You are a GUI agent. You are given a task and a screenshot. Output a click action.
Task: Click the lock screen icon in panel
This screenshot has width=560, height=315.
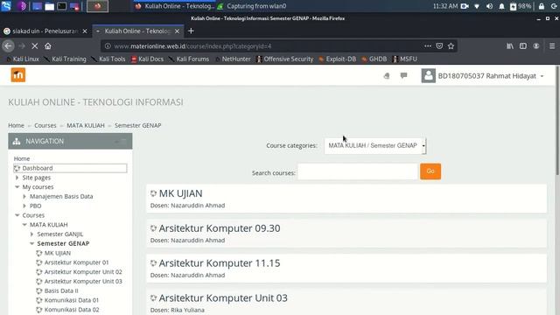[542, 6]
